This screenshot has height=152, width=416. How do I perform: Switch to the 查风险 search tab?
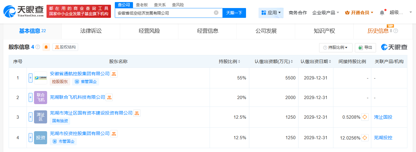[178, 5]
